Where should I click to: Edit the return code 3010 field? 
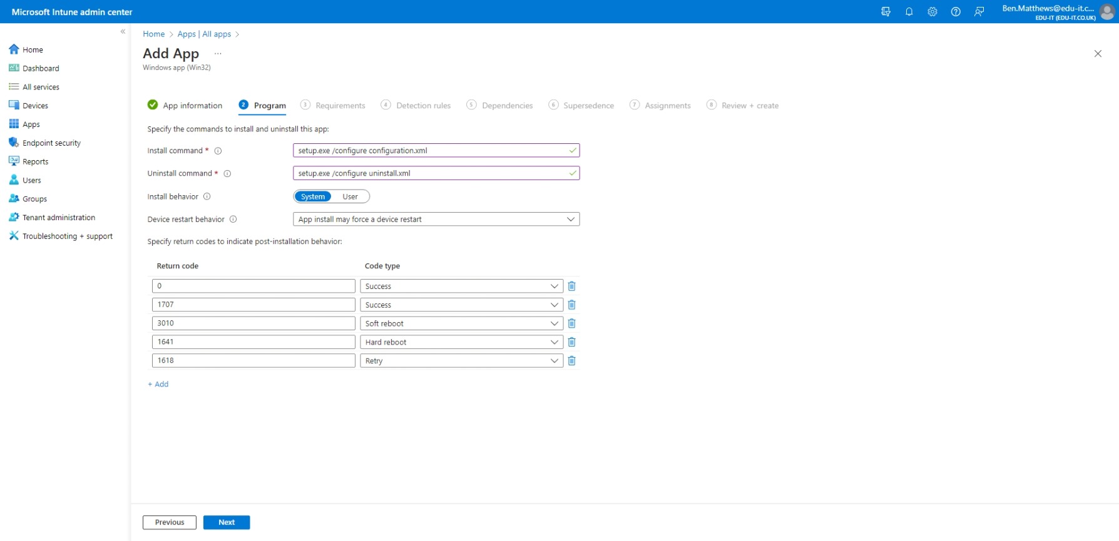(x=253, y=323)
